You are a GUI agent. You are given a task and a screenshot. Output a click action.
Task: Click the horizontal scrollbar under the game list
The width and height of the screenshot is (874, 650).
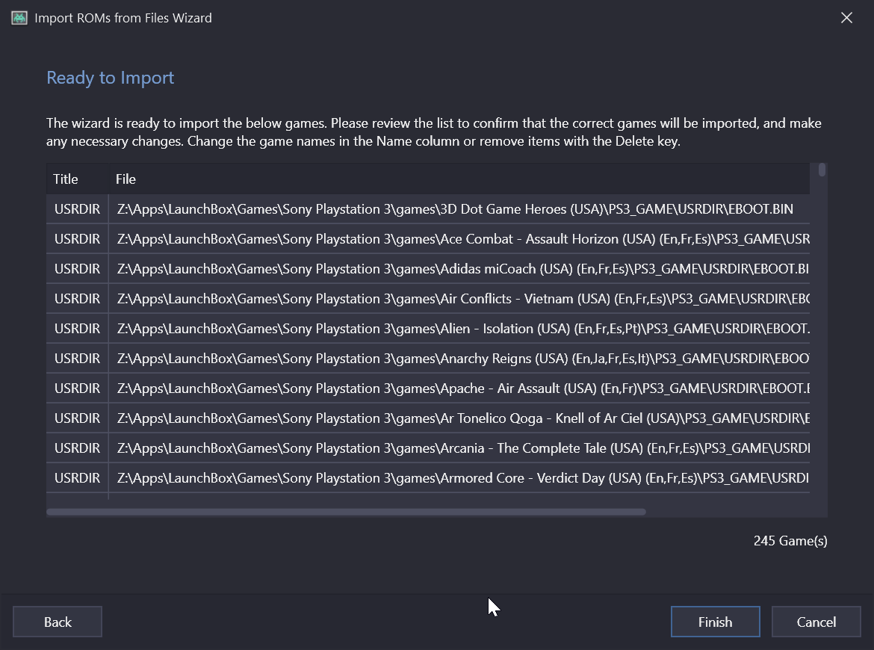[346, 512]
